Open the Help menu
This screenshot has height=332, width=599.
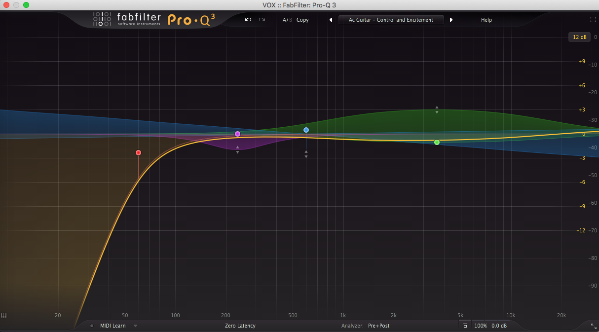487,20
